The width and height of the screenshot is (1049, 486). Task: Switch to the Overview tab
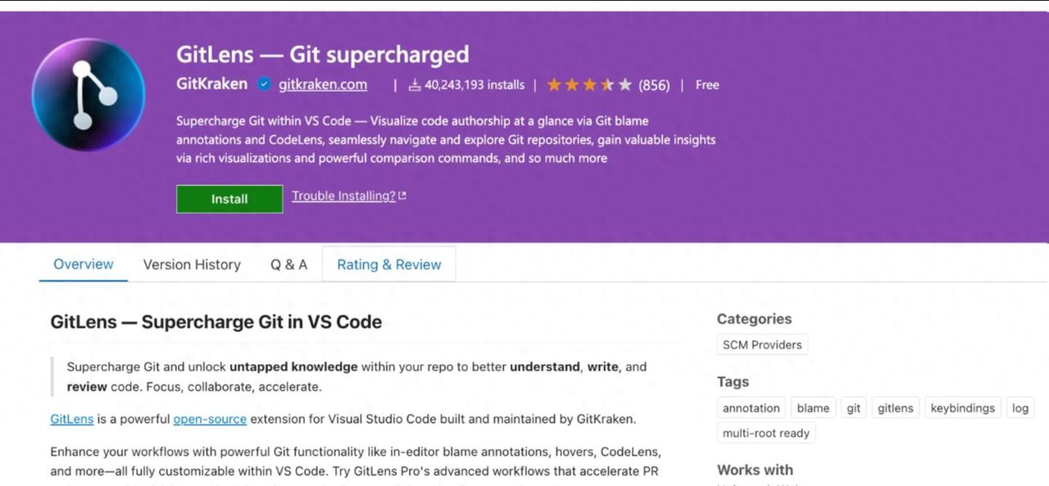(84, 264)
